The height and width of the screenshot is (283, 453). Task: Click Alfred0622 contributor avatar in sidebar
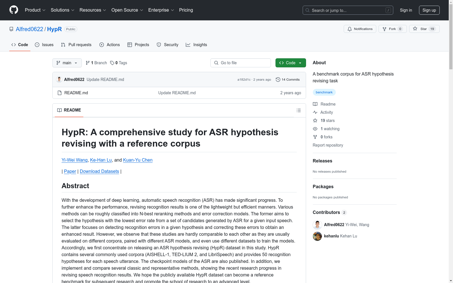click(x=317, y=225)
